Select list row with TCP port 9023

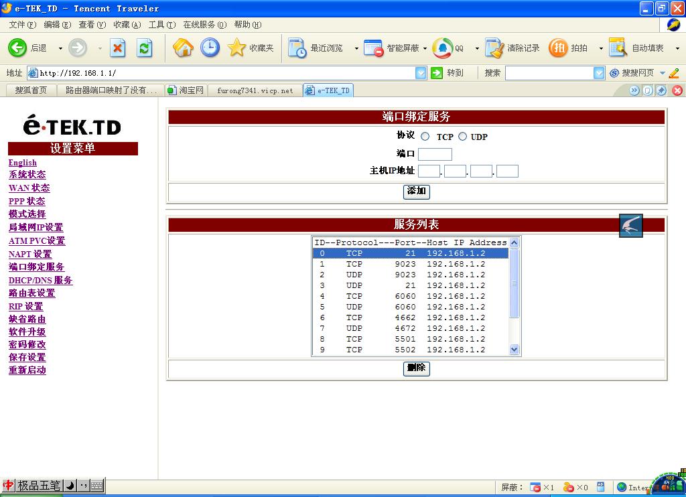[411, 265]
